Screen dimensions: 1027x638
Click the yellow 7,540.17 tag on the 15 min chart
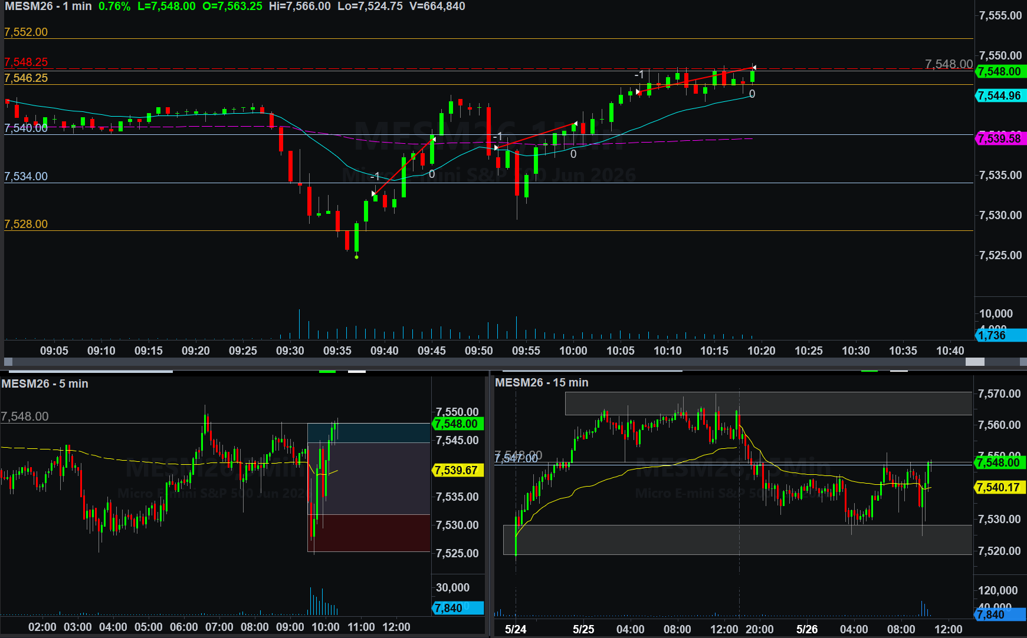click(1000, 487)
